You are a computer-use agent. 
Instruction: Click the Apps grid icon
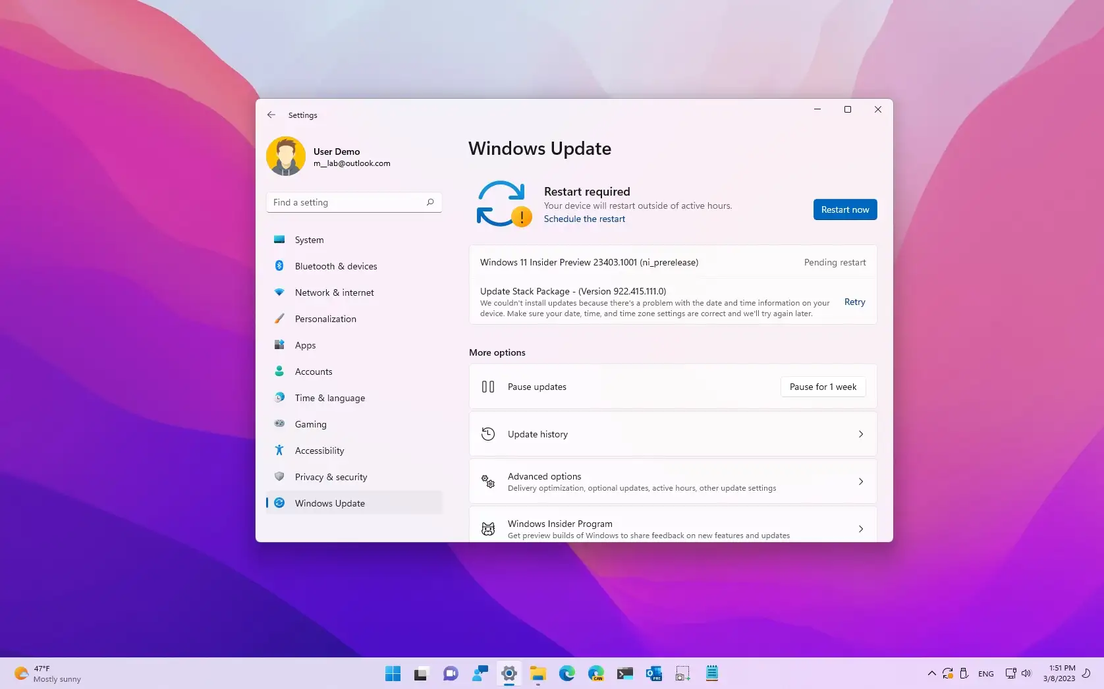point(279,344)
